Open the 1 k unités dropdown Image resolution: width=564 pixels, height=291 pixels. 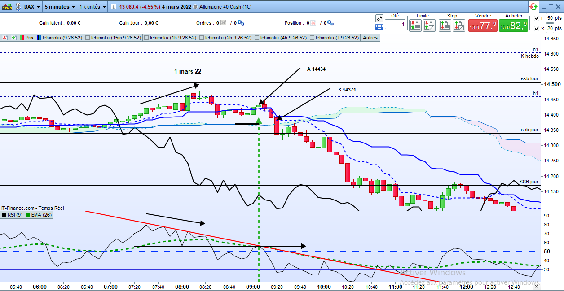click(x=93, y=7)
